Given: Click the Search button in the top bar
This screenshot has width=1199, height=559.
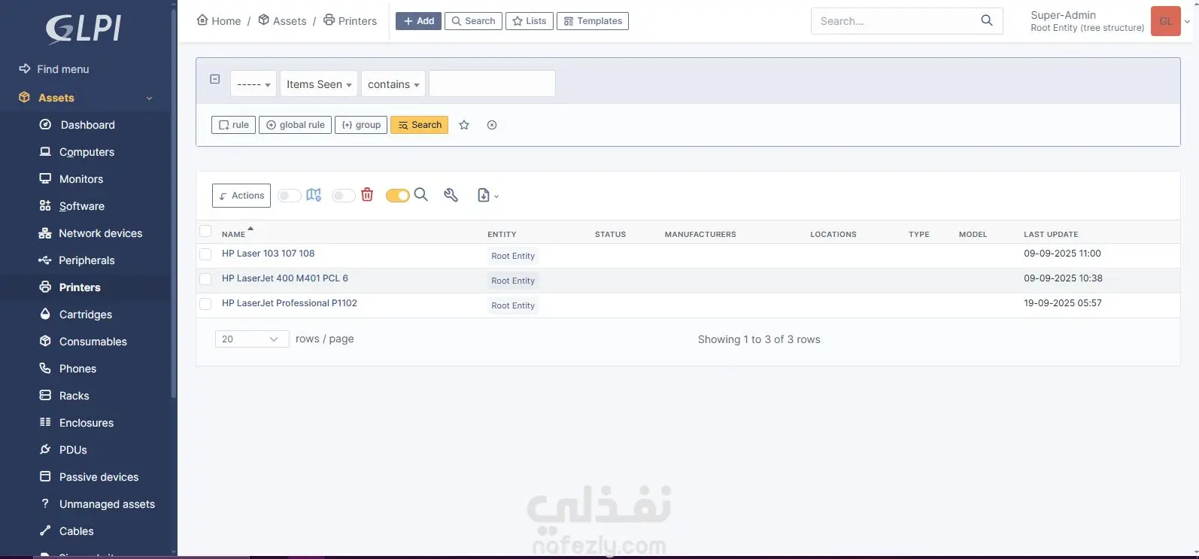Looking at the screenshot, I should click(473, 21).
